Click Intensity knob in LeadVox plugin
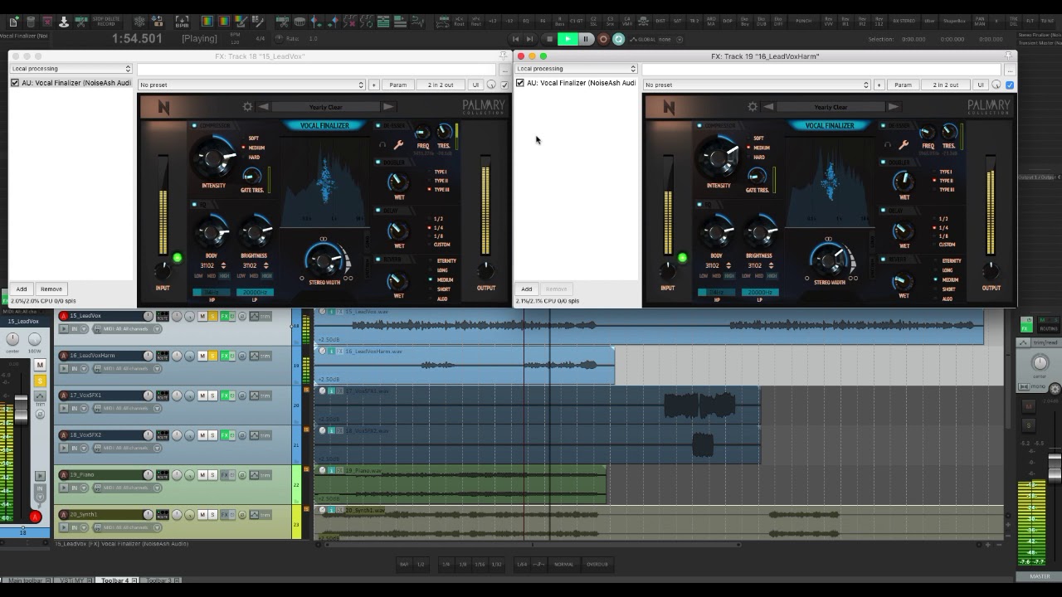1062x597 pixels. 214,157
